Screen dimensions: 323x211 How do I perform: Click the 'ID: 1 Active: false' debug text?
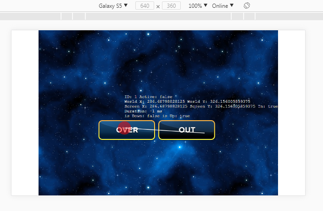[148, 97]
